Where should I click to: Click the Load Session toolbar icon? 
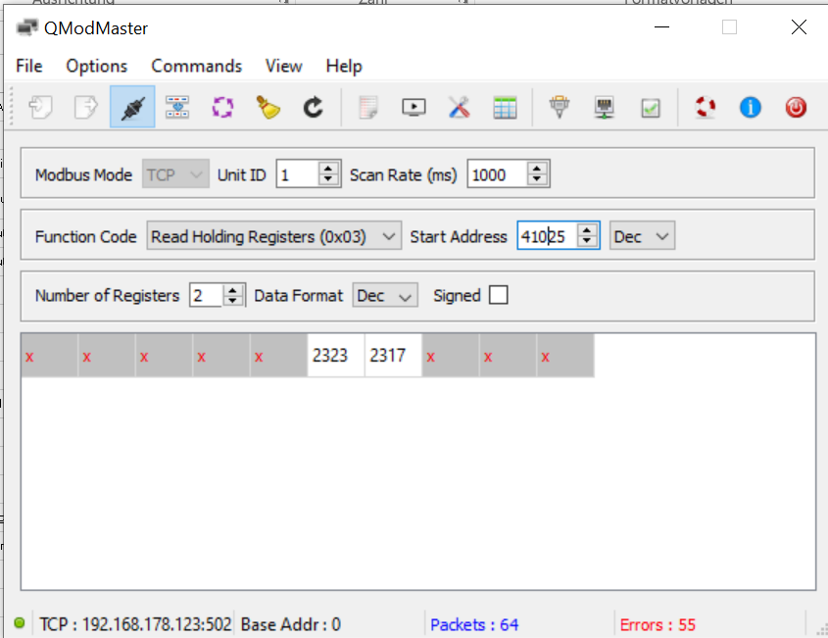point(40,107)
